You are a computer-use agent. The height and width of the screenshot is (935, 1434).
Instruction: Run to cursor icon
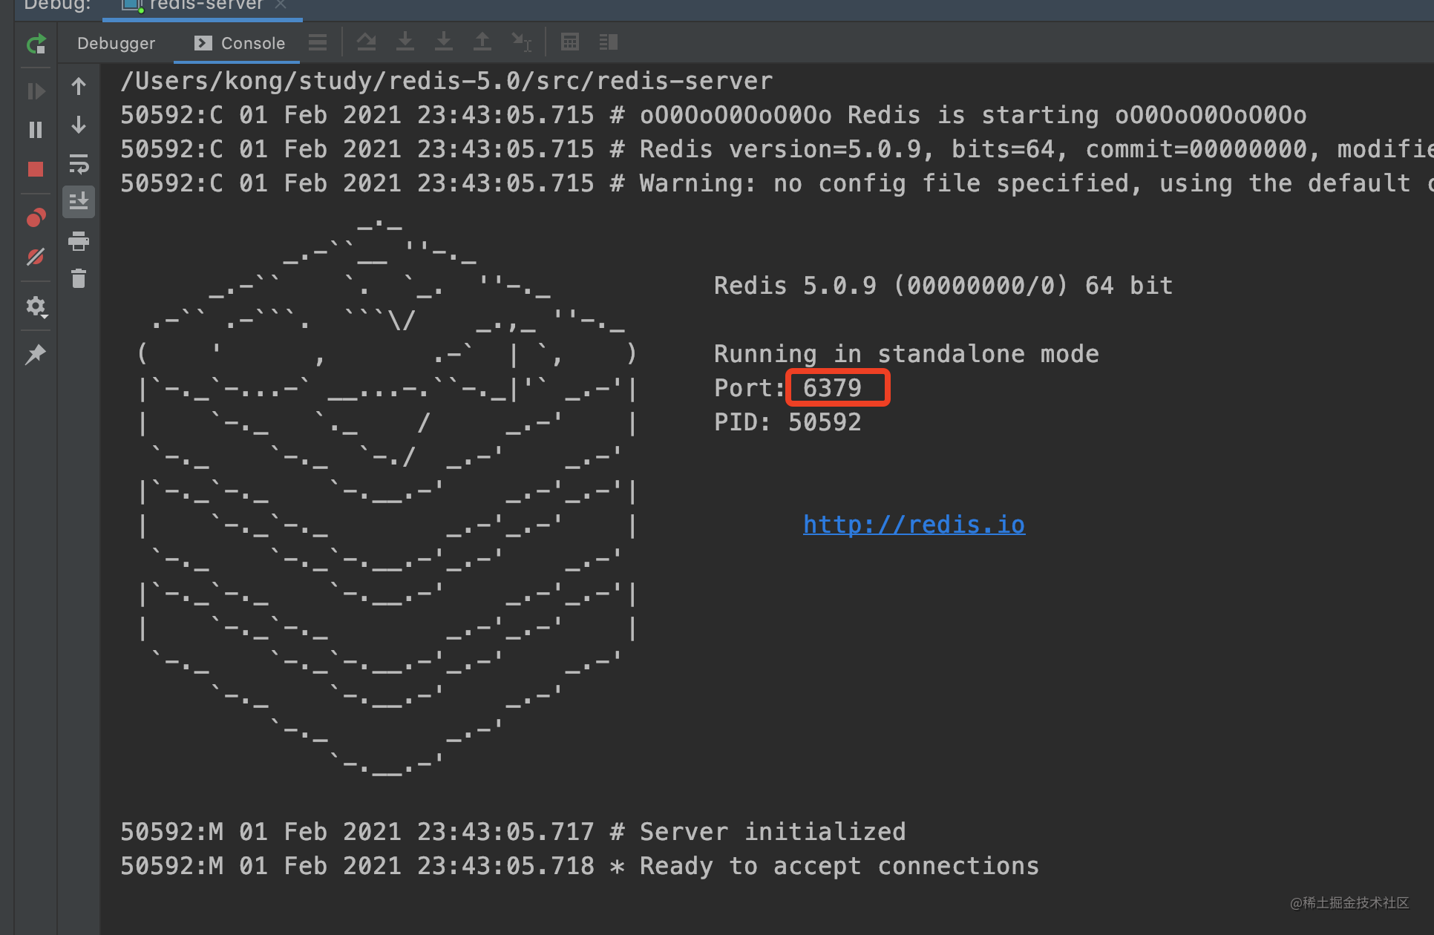[x=522, y=42]
